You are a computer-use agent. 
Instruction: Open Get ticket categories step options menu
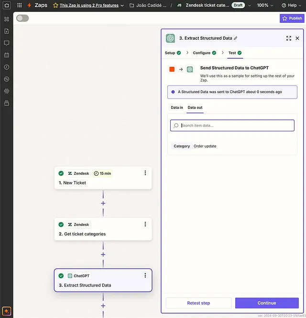(x=145, y=224)
